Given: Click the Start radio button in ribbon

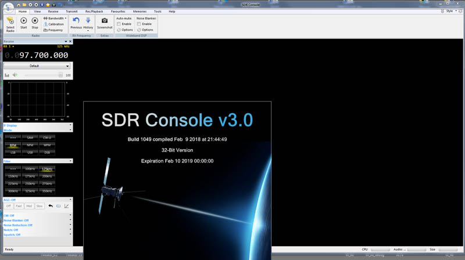Looking at the screenshot, I should pyautogui.click(x=24, y=23).
